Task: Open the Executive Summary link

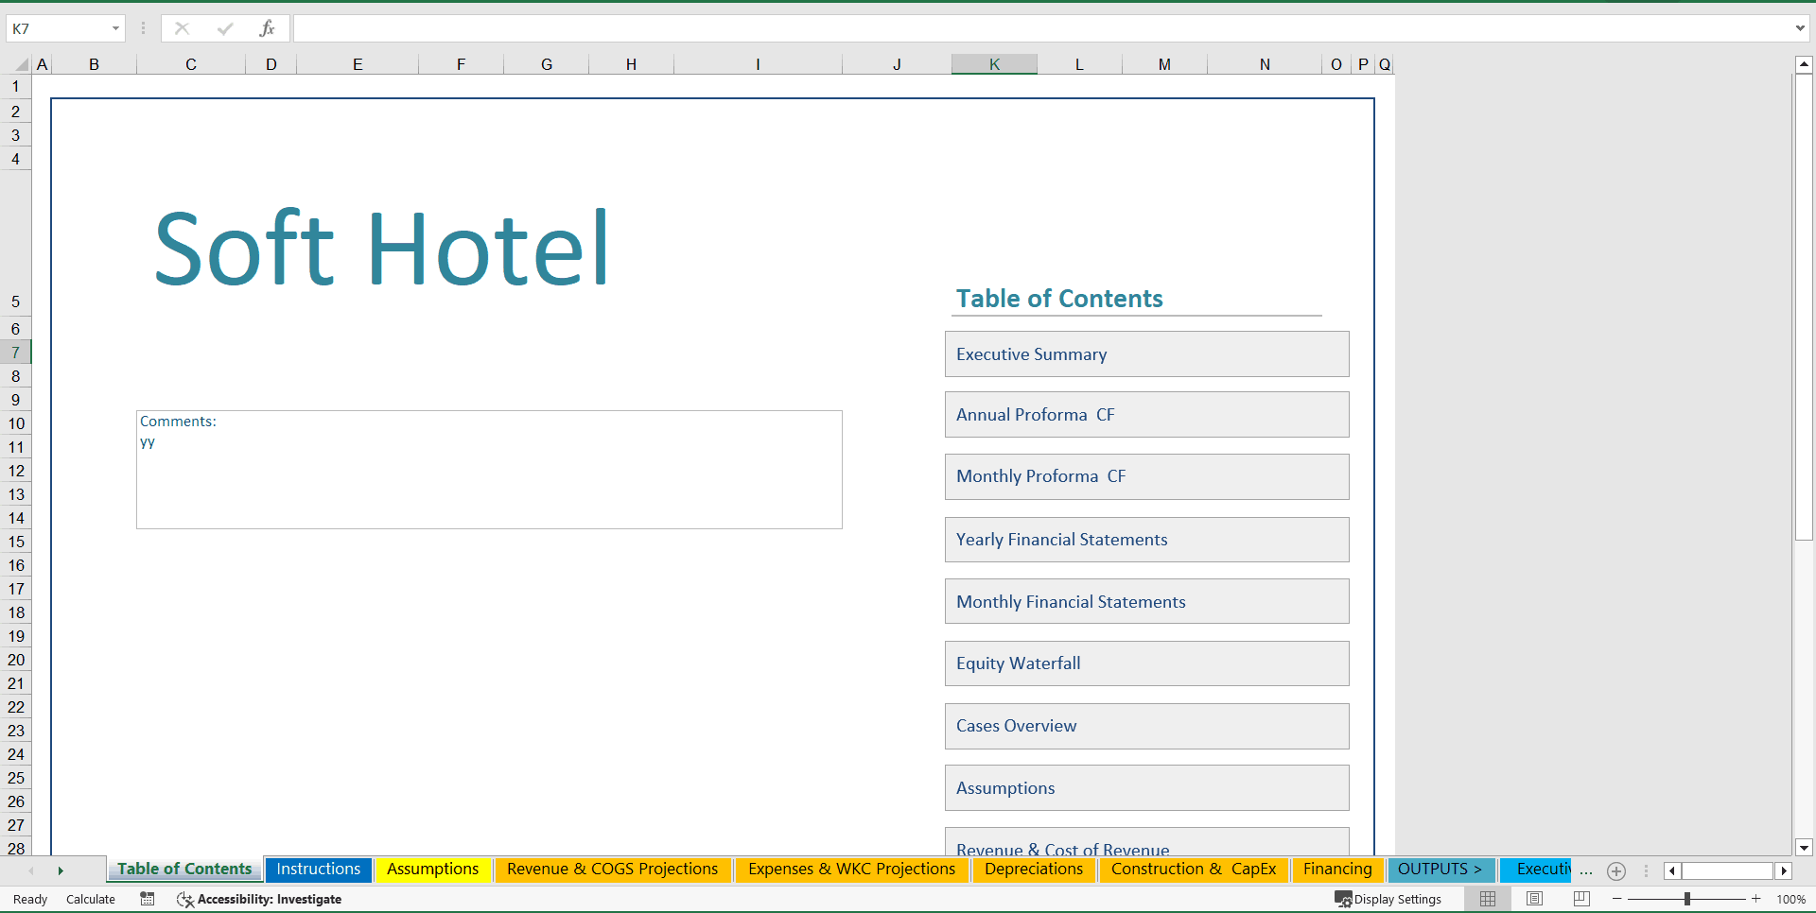Action: (x=1145, y=353)
